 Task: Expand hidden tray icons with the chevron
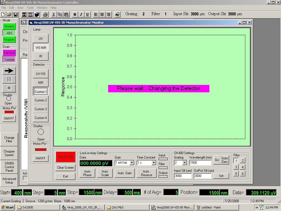click(257, 207)
